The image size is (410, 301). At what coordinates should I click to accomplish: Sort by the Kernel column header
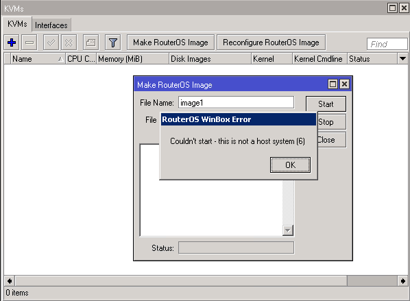click(272, 59)
